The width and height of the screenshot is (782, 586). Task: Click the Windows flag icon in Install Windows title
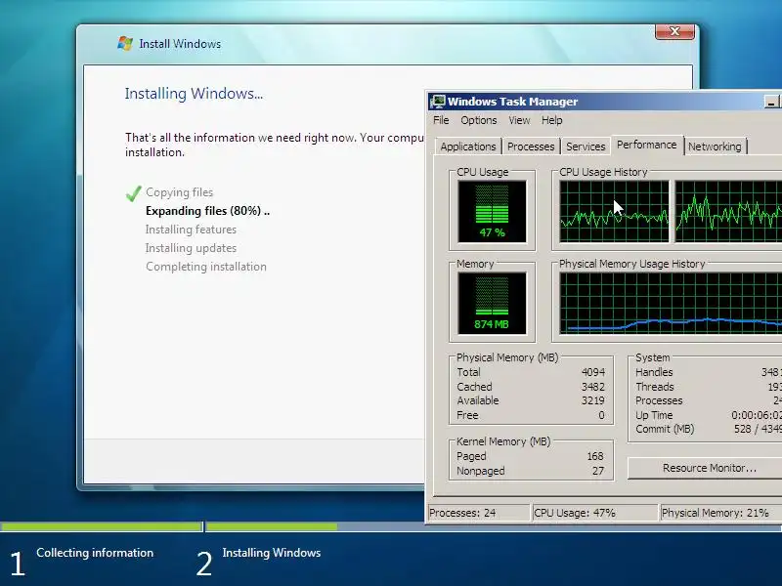coord(125,43)
